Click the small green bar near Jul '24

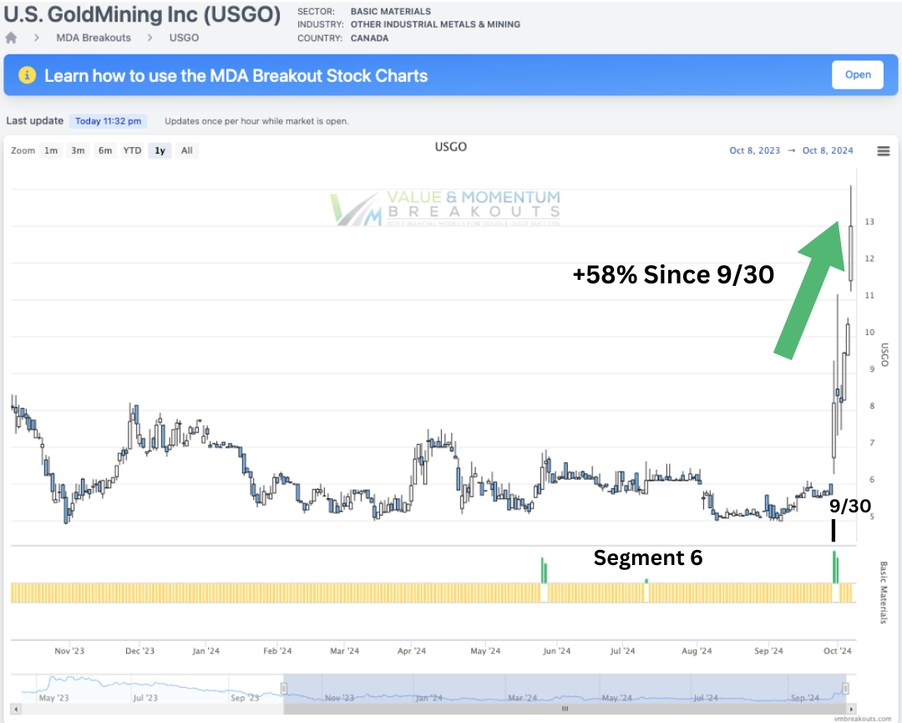(x=646, y=582)
